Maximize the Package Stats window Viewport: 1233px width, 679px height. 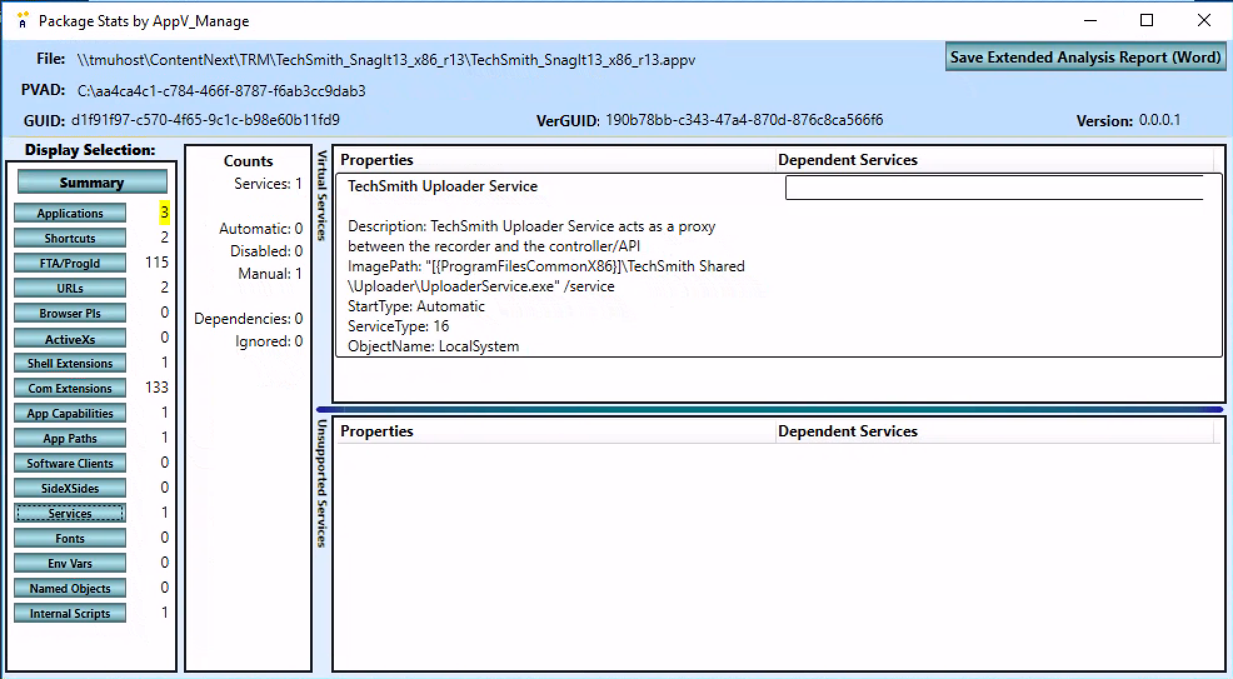(1147, 20)
